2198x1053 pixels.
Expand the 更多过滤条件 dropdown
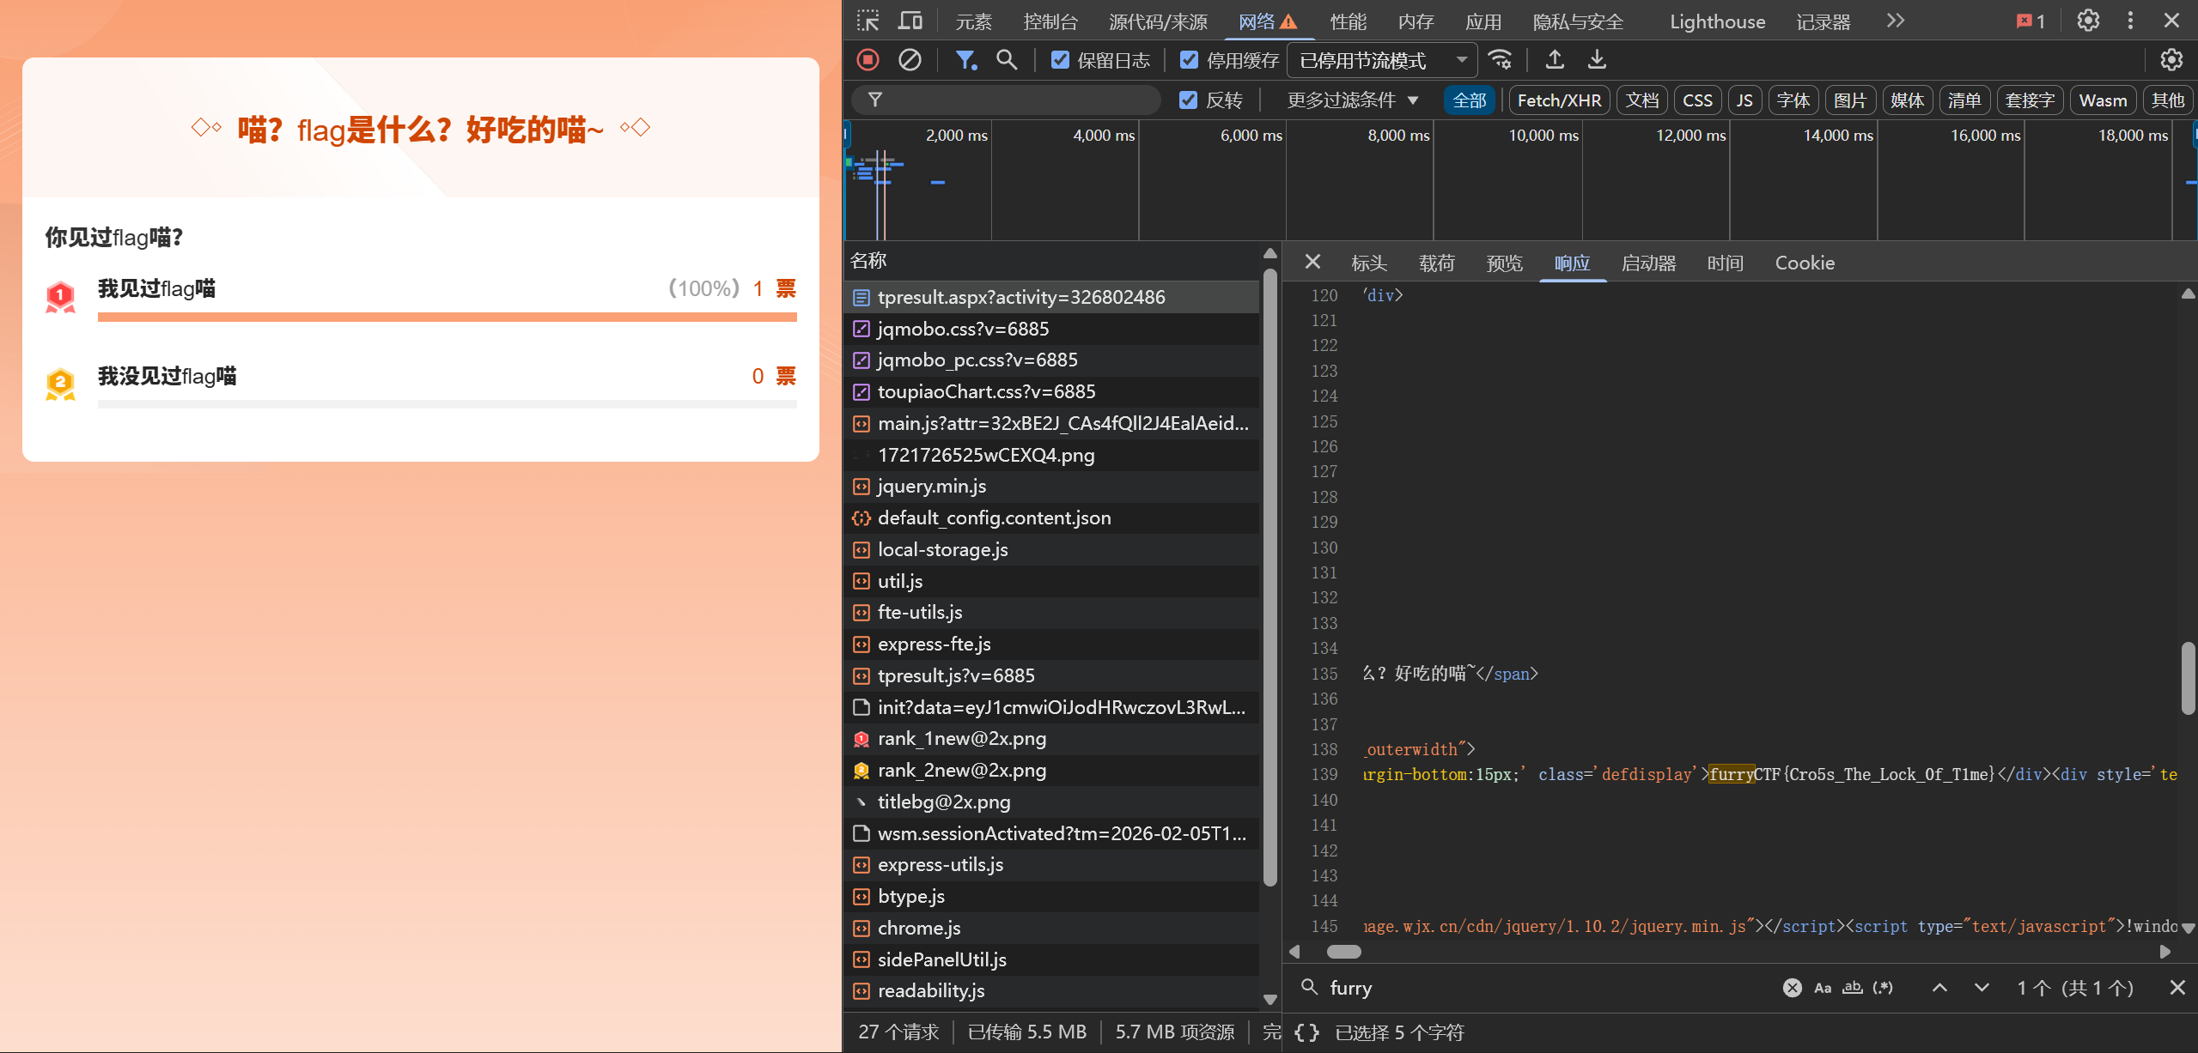[x=1352, y=100]
